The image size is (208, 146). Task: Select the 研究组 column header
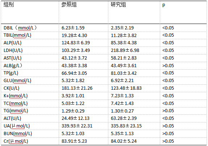pos(118,5)
